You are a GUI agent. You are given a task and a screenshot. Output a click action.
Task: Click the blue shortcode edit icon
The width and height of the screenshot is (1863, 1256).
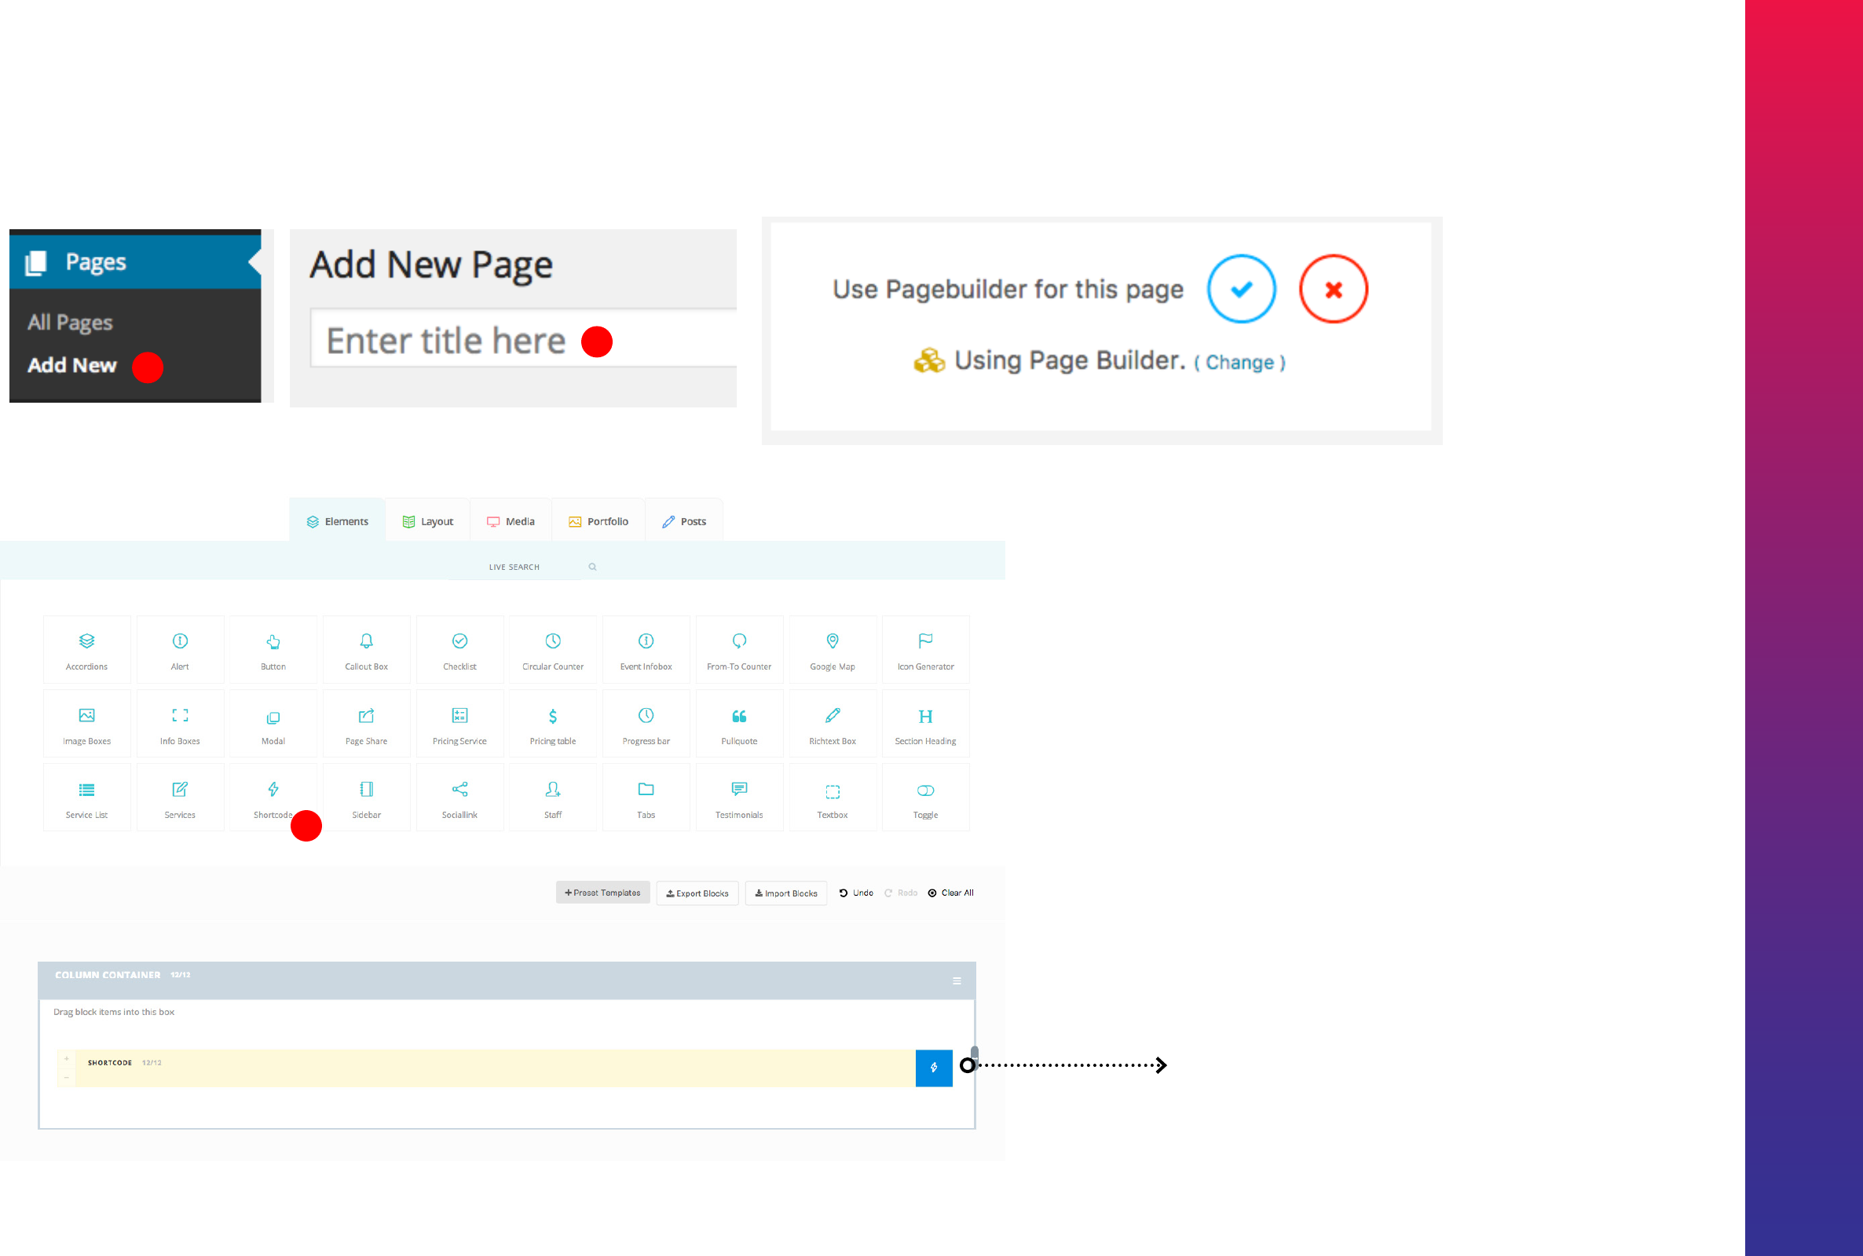pos(934,1068)
